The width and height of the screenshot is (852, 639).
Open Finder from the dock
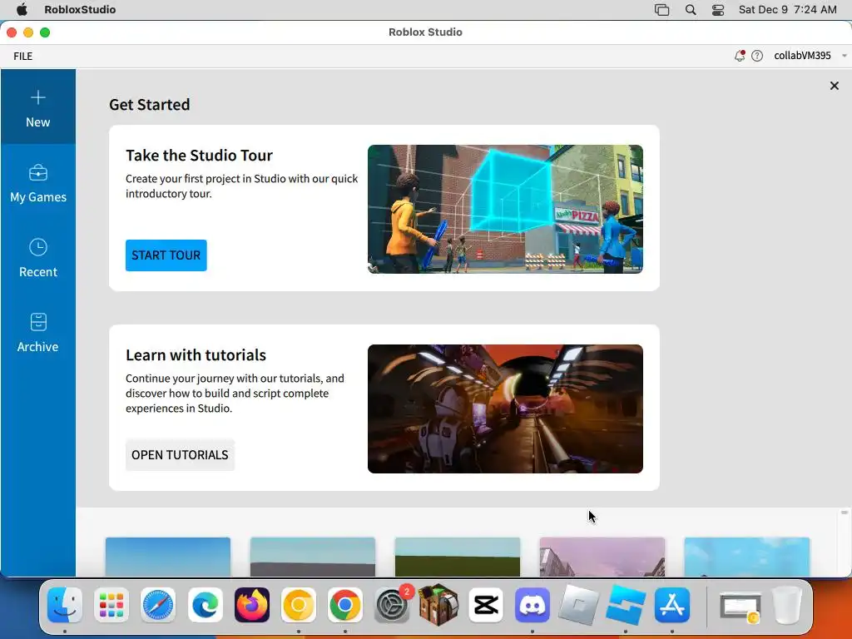(65, 605)
